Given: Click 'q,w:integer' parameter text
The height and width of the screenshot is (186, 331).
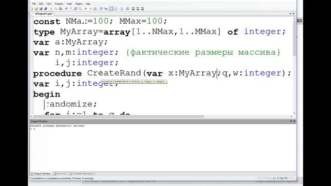Looking at the screenshot, I should coord(252,73).
